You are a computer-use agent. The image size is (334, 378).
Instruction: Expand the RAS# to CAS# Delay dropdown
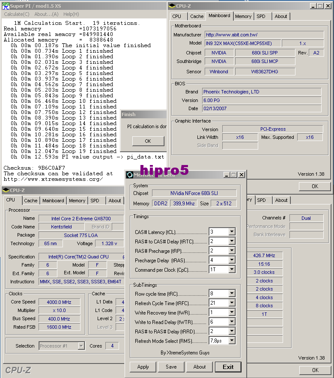click(x=232, y=241)
